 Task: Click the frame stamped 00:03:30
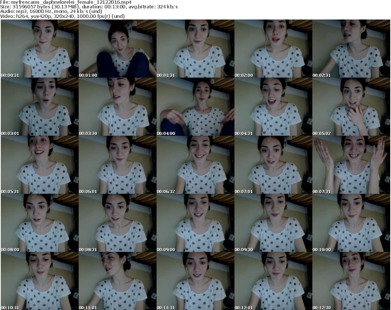(x=118, y=107)
